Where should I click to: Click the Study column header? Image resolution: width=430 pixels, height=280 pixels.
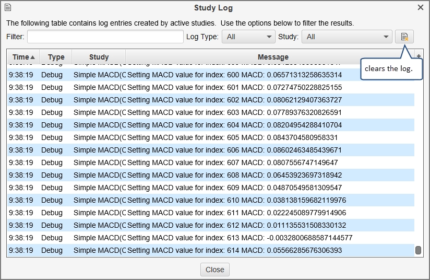click(x=99, y=57)
